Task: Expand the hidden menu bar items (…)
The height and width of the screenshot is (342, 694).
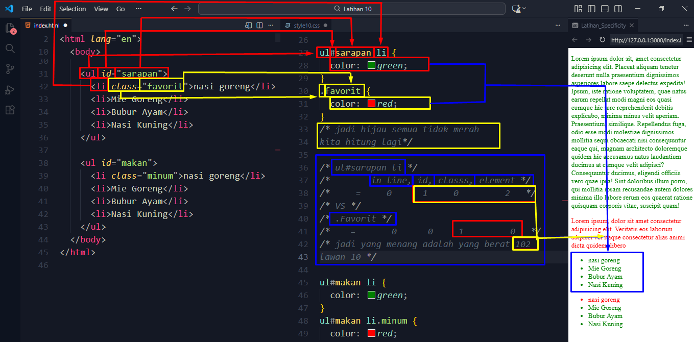Action: click(x=139, y=9)
